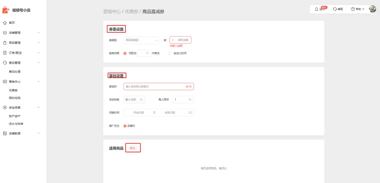Image resolution: width=380 pixels, height=183 pixels.
Task: Click the 店铺管理 store icon
Action: (x=5, y=33)
